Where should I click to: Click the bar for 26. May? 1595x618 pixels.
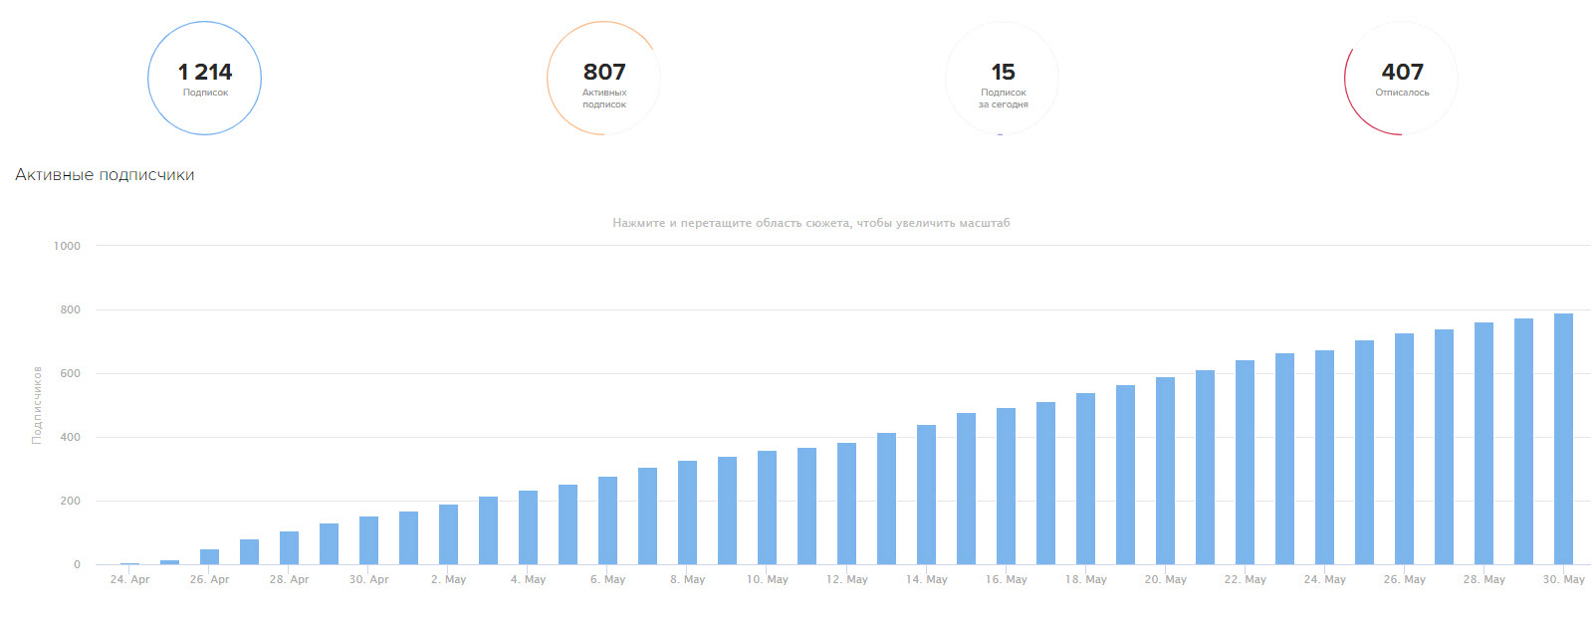(x=1404, y=449)
